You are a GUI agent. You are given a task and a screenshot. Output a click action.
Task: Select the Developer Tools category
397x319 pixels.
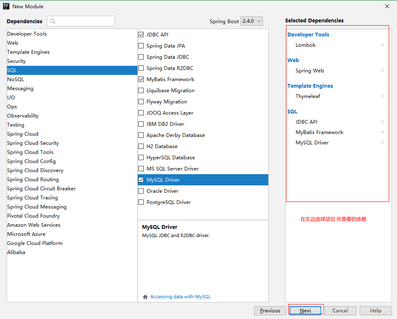click(x=72, y=34)
